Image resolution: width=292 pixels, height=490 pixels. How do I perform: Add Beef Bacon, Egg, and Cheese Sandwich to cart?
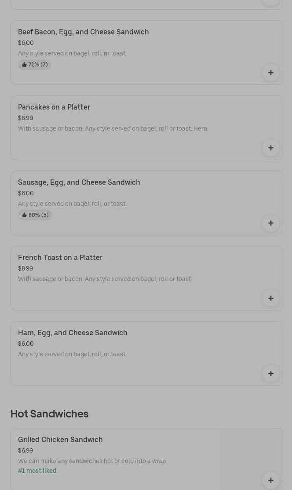[270, 73]
